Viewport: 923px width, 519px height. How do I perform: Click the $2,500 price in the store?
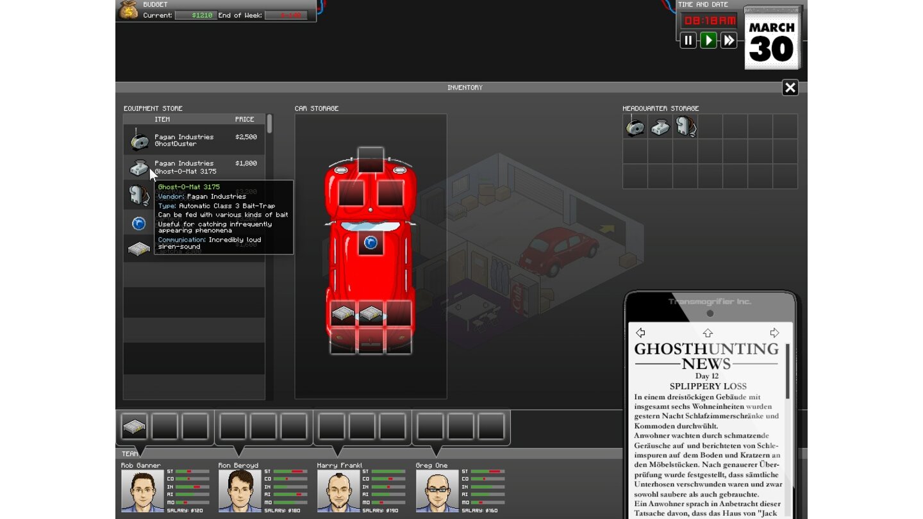tap(246, 136)
